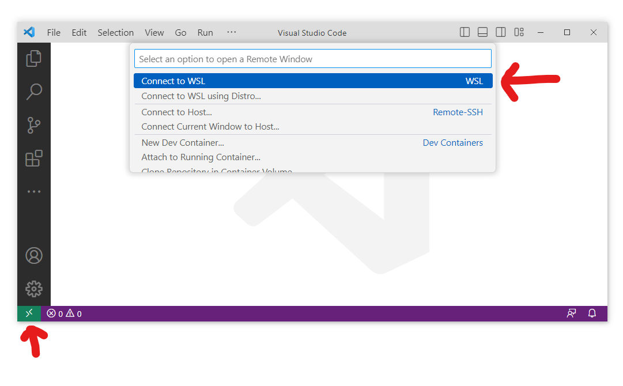Open the notifications bell
The height and width of the screenshot is (386, 623).
(592, 313)
